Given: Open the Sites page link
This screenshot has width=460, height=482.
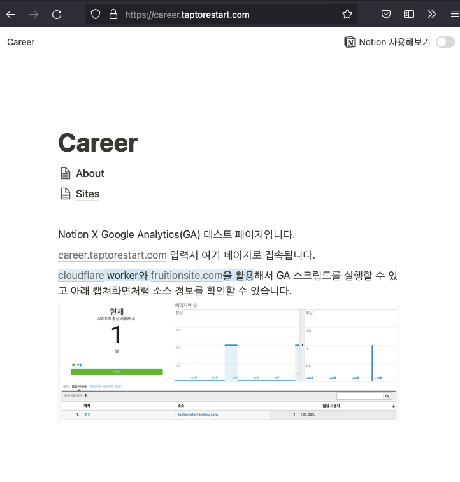Looking at the screenshot, I should pyautogui.click(x=88, y=194).
